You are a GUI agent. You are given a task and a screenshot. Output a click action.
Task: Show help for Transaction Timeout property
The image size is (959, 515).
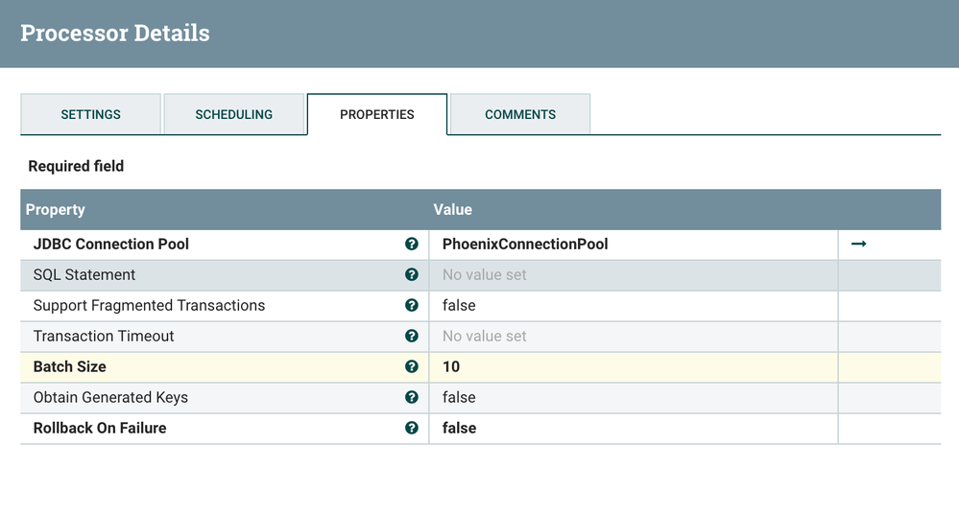(412, 337)
